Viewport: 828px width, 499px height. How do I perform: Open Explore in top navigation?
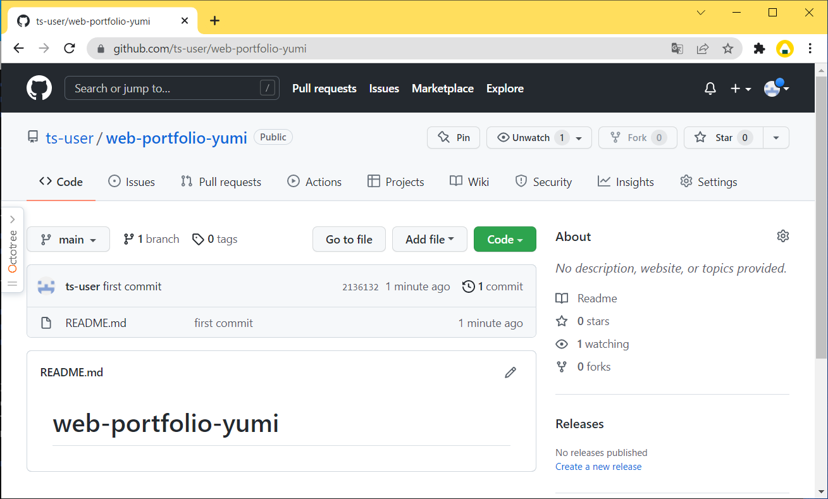[x=505, y=89]
